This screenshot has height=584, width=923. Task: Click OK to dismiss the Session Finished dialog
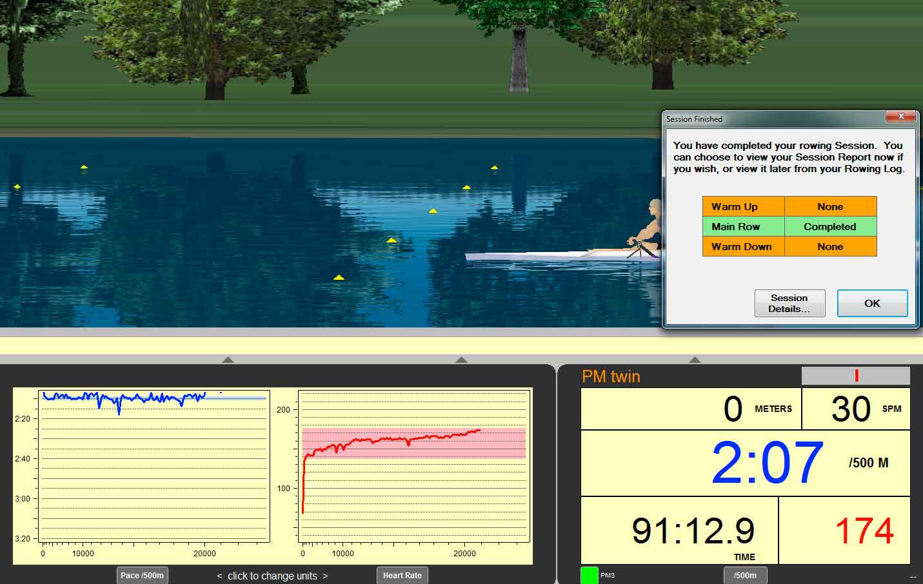[872, 303]
